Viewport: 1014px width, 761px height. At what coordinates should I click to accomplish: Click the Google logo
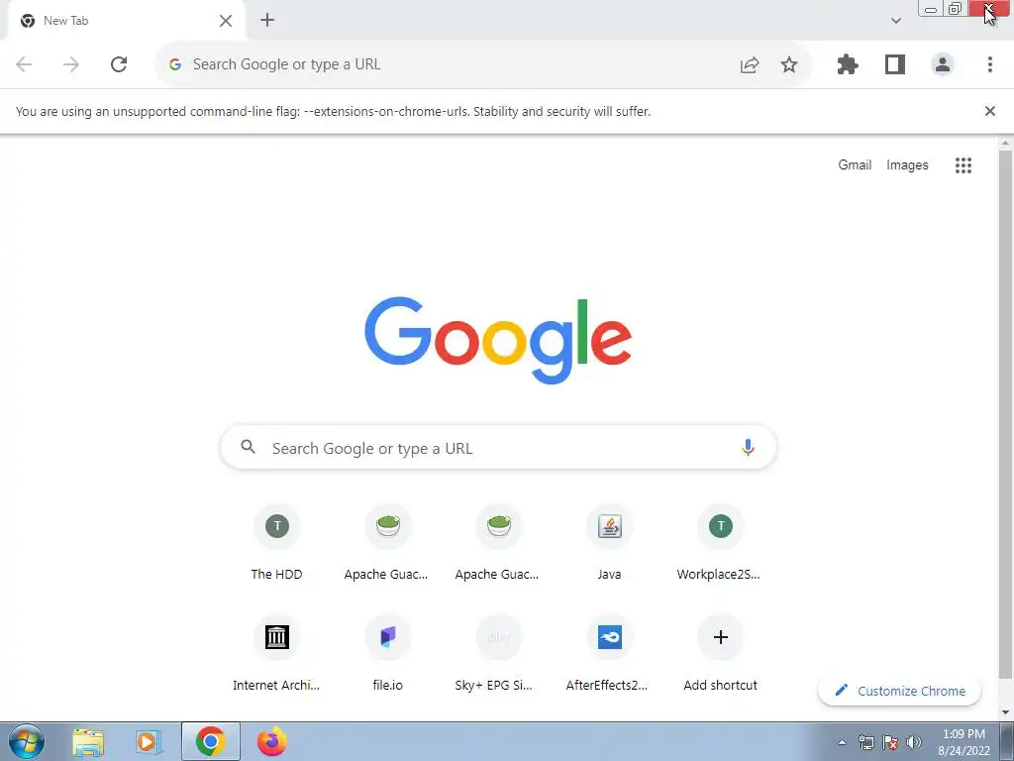click(498, 340)
